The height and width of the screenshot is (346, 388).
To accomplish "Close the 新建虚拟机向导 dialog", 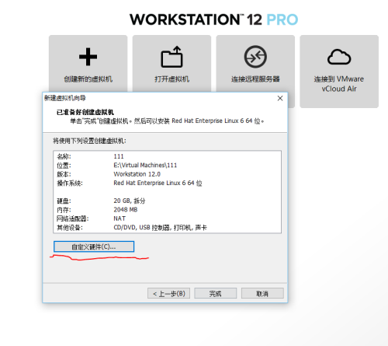I will [x=280, y=98].
